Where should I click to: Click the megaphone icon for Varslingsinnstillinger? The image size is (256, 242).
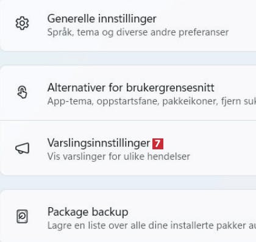pos(23,148)
